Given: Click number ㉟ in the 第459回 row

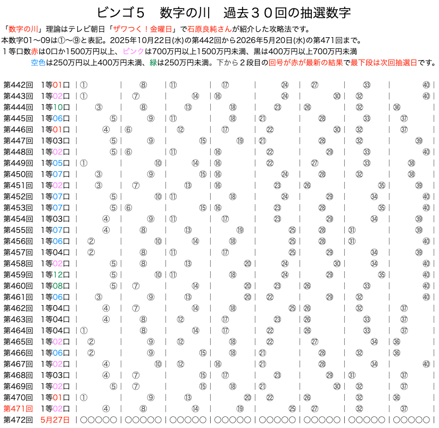Looking at the screenshot, I should coord(382,275).
